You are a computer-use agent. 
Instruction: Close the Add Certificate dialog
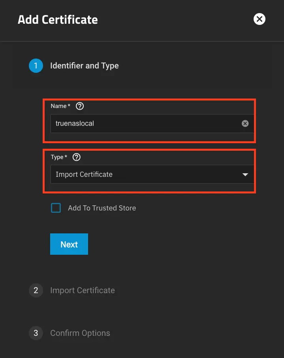tap(260, 19)
